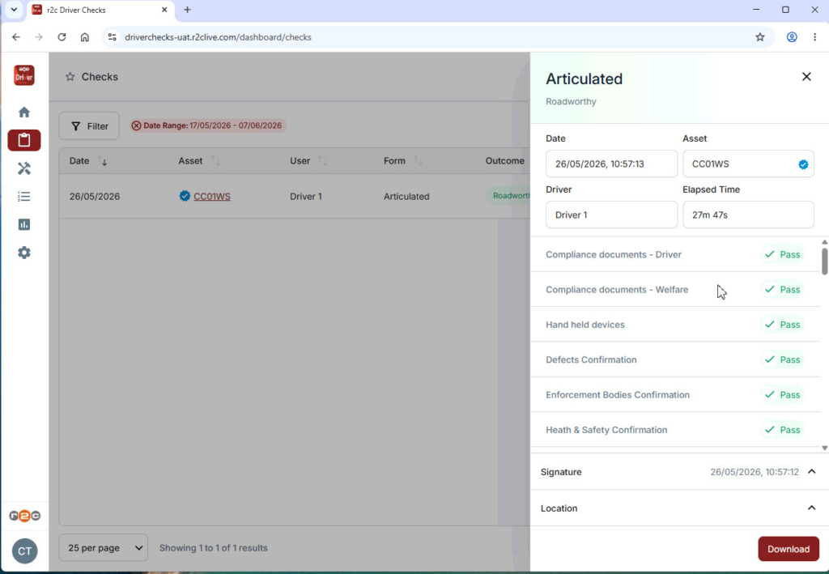Open the Filter button
Screen dimensions: 829x574
[89, 125]
